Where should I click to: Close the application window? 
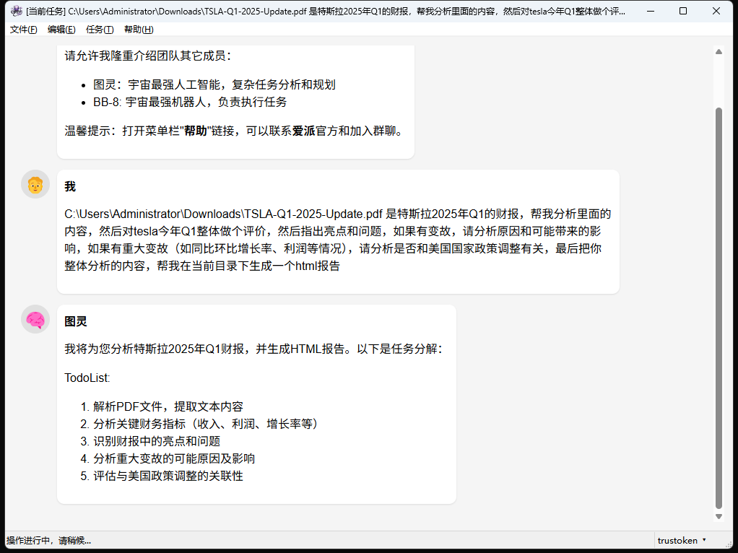click(x=716, y=11)
